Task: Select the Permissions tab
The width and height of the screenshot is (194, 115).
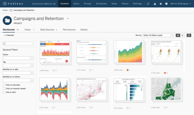Action: (x=69, y=30)
